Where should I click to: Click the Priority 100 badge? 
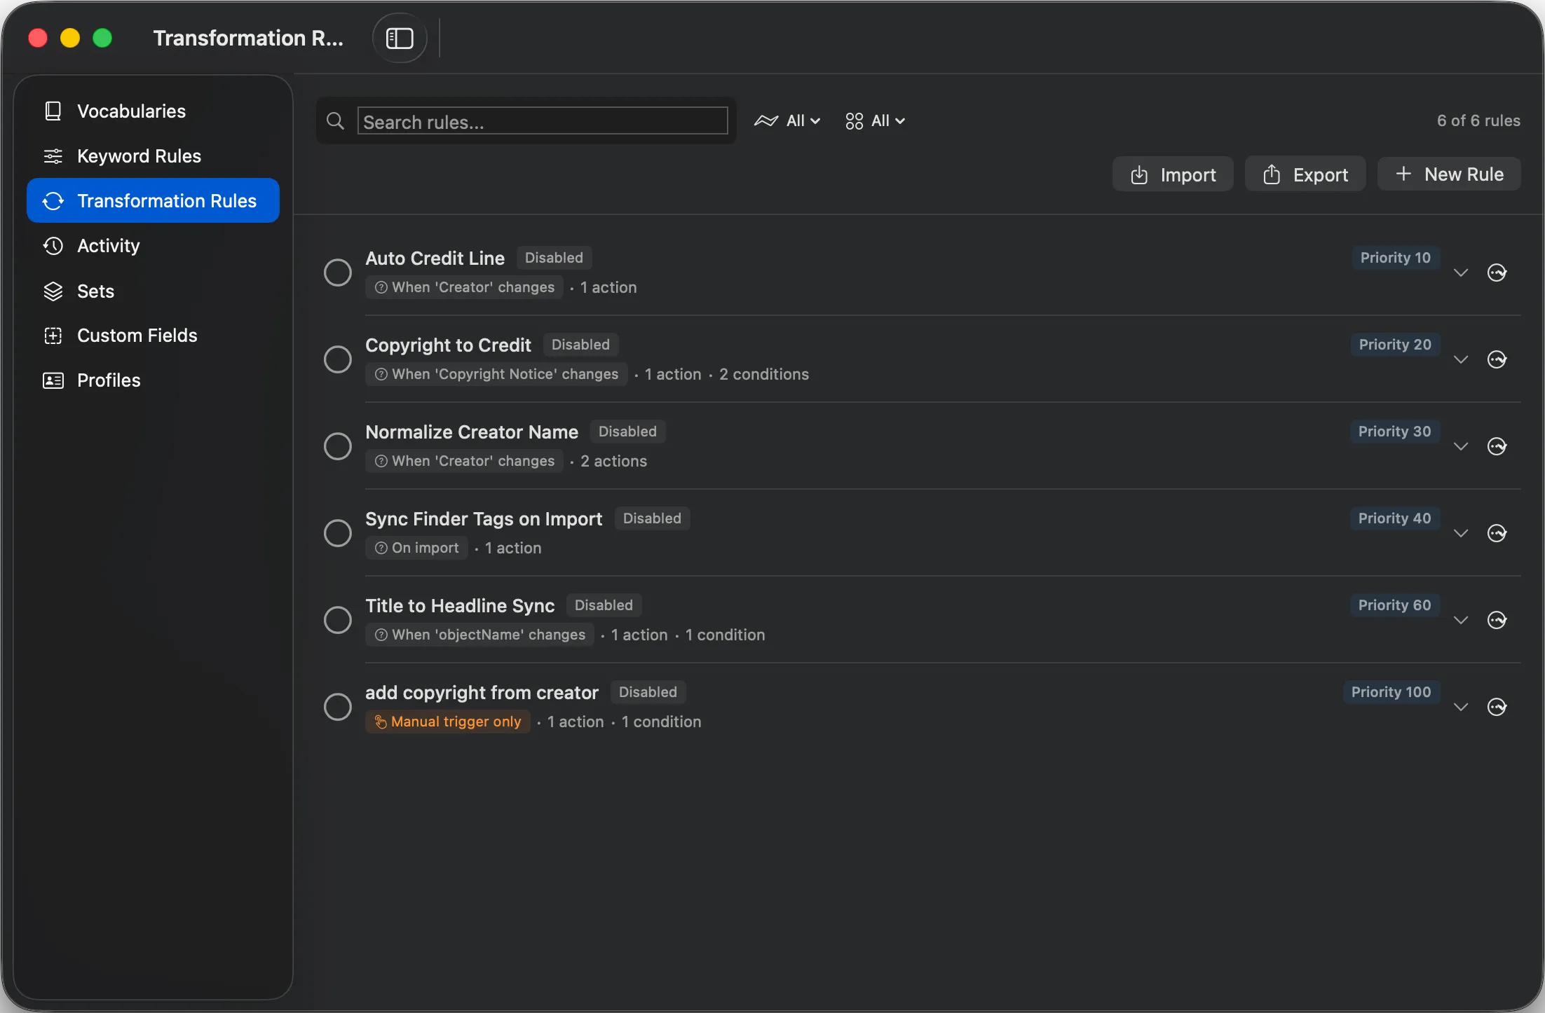tap(1391, 691)
